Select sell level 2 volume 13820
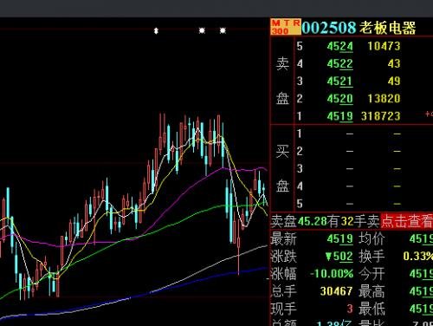 click(x=384, y=99)
